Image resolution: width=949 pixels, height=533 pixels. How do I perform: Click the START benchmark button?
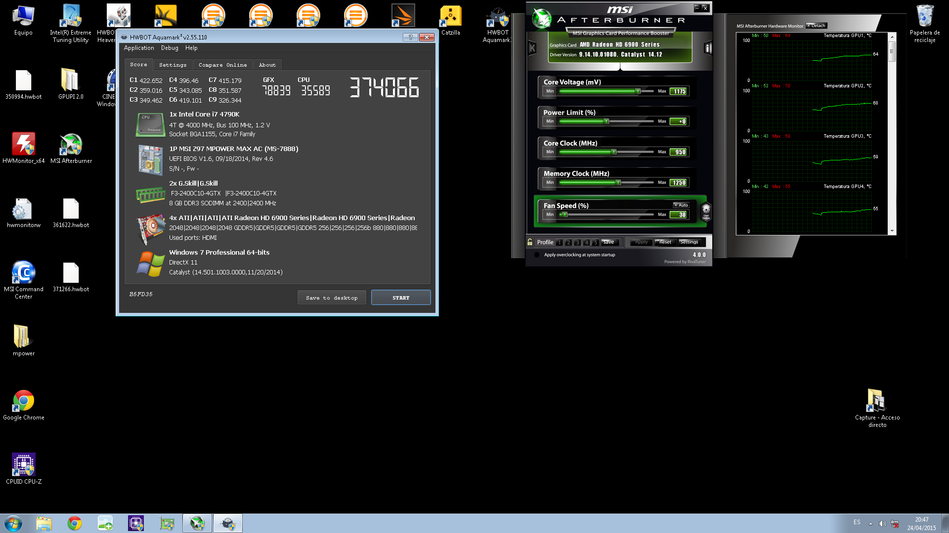pos(401,298)
